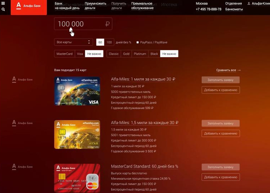
Task: Click the text Кредитный лимит до 300 000
Action: (x=133, y=140)
